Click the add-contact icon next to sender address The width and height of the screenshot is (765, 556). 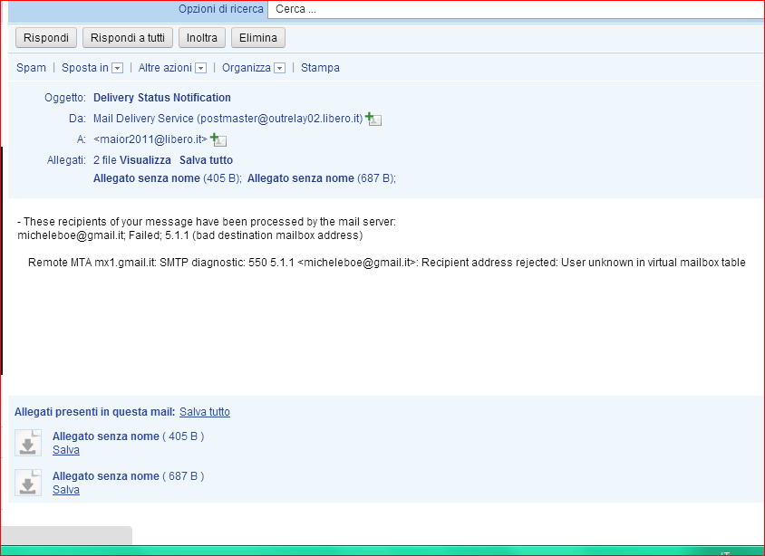[x=373, y=120]
